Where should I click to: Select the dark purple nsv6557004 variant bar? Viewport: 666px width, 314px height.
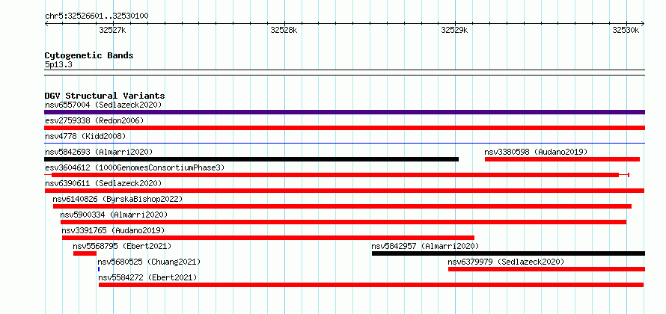[x=344, y=112]
